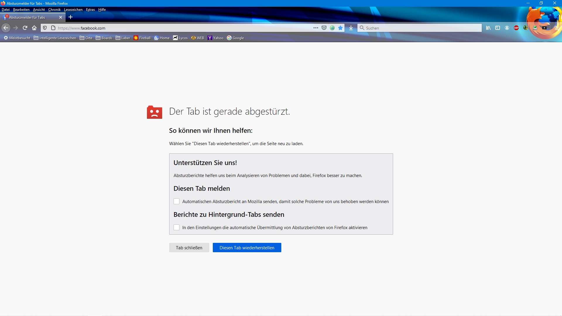Click the Adblock Plus ABP icon
The image size is (562, 316).
[x=516, y=28]
